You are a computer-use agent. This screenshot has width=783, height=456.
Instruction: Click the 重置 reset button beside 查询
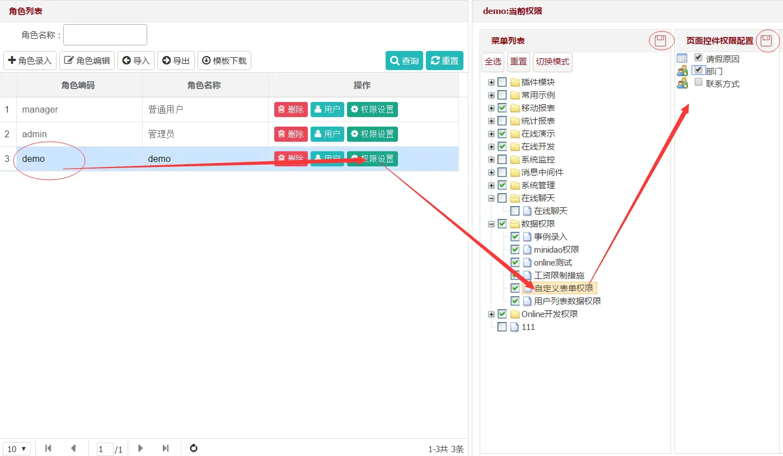(444, 61)
